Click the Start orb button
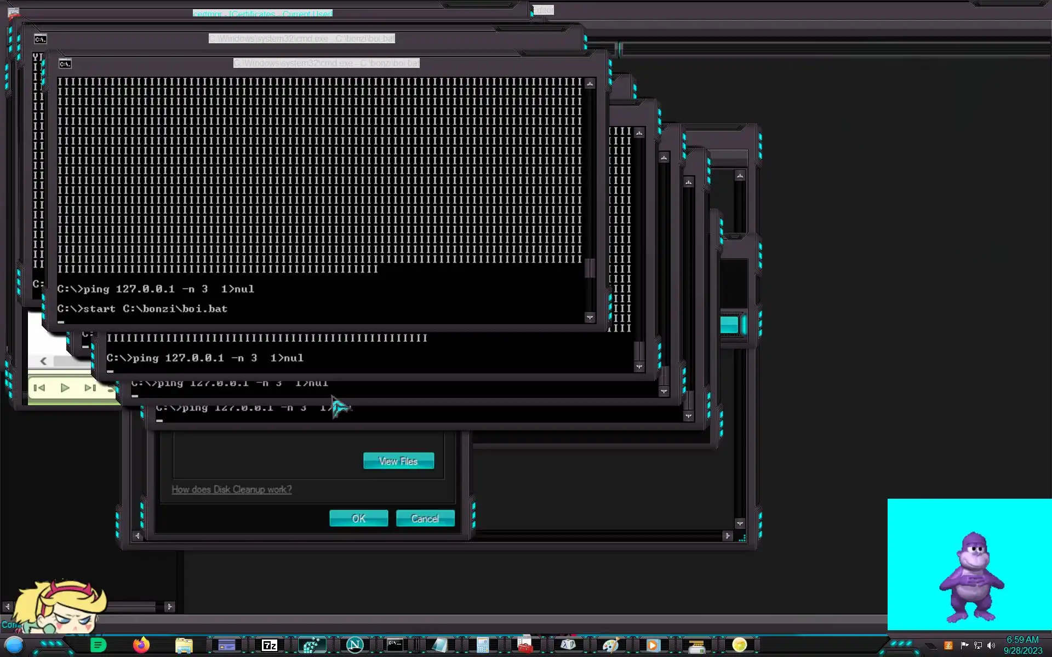Image resolution: width=1052 pixels, height=657 pixels. [x=14, y=645]
